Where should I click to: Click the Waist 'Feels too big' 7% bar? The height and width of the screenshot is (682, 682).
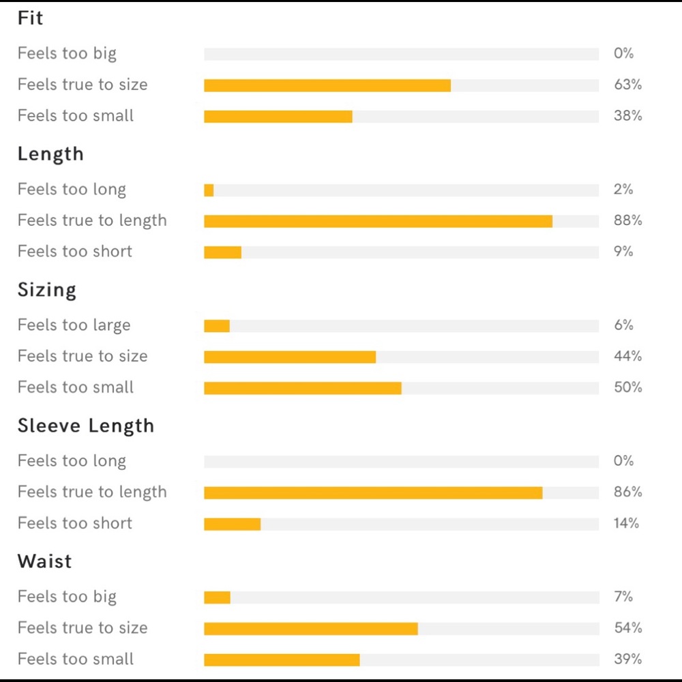tap(402, 597)
